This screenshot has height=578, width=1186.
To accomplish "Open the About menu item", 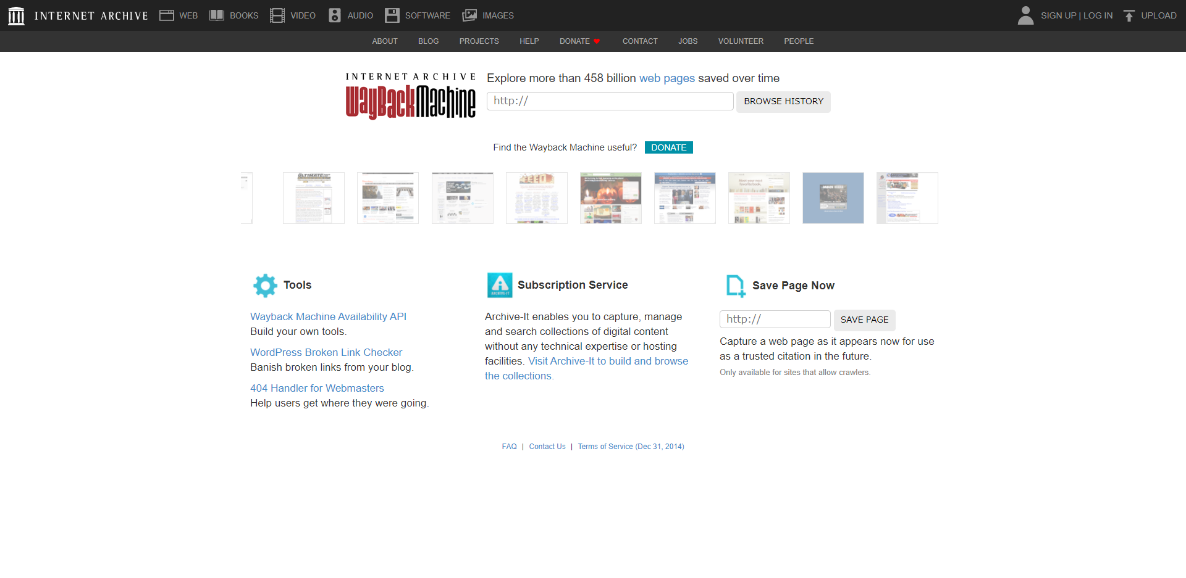I will point(385,41).
